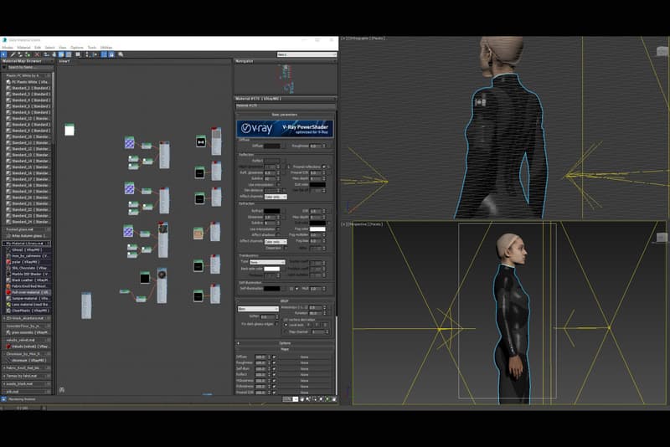Click the Search by Name field
670x447 pixels.
[30, 67]
